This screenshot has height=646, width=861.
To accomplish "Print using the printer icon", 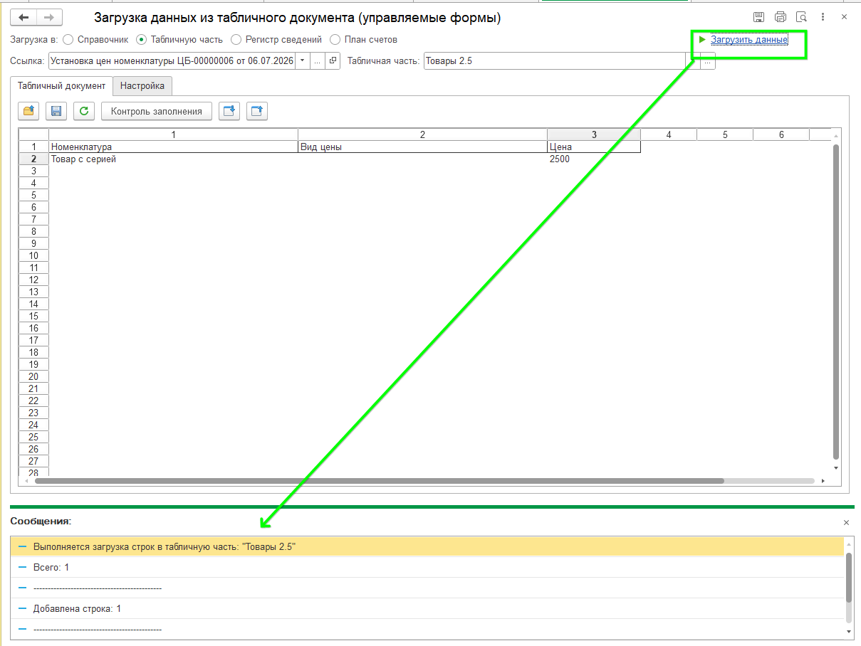I will 781,18.
